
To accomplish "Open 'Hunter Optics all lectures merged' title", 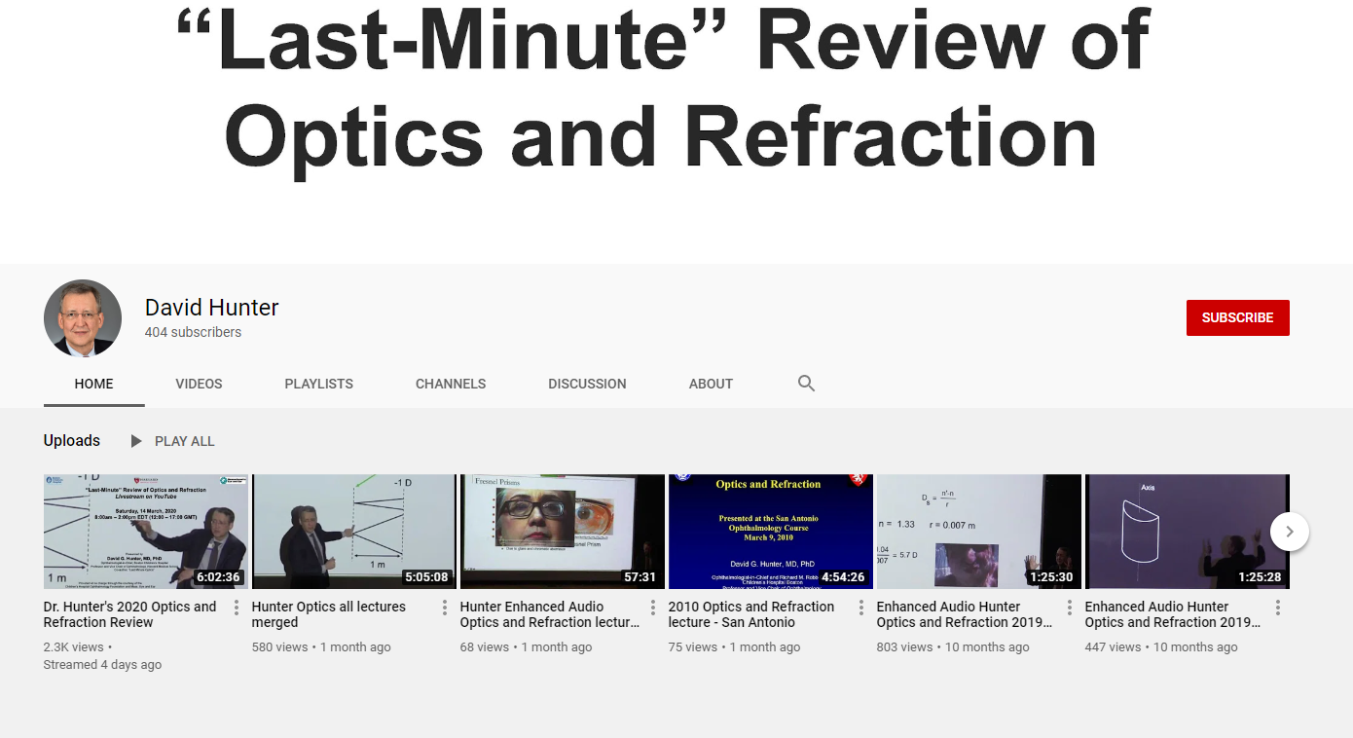I will tap(329, 614).
